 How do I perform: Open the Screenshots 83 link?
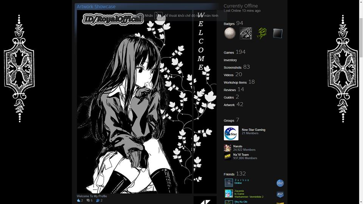point(237,67)
